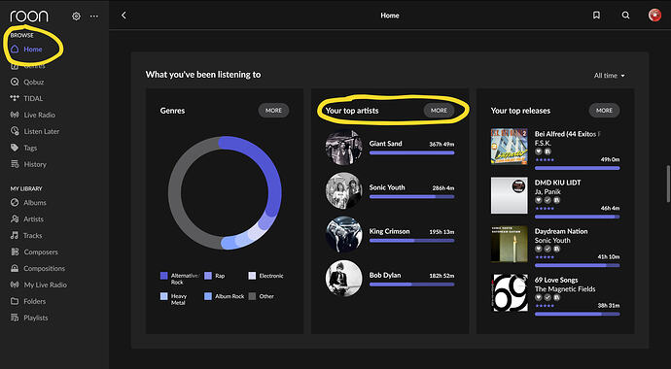The height and width of the screenshot is (369, 671).
Task: Open the Sonic Youth artist name
Action: coord(387,187)
